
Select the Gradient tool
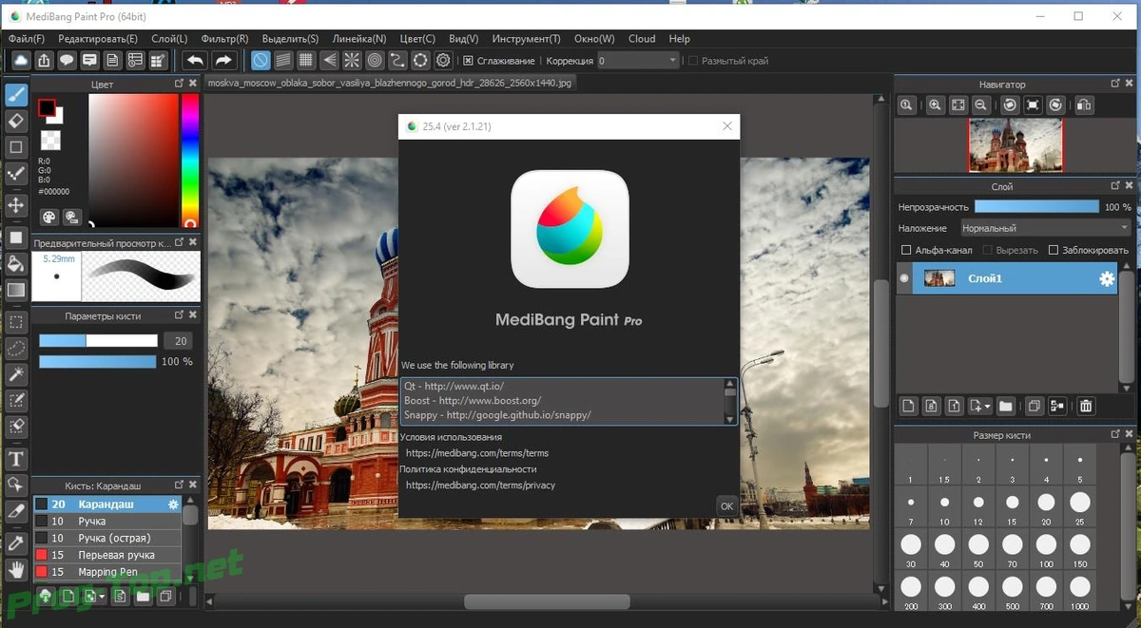(16, 290)
